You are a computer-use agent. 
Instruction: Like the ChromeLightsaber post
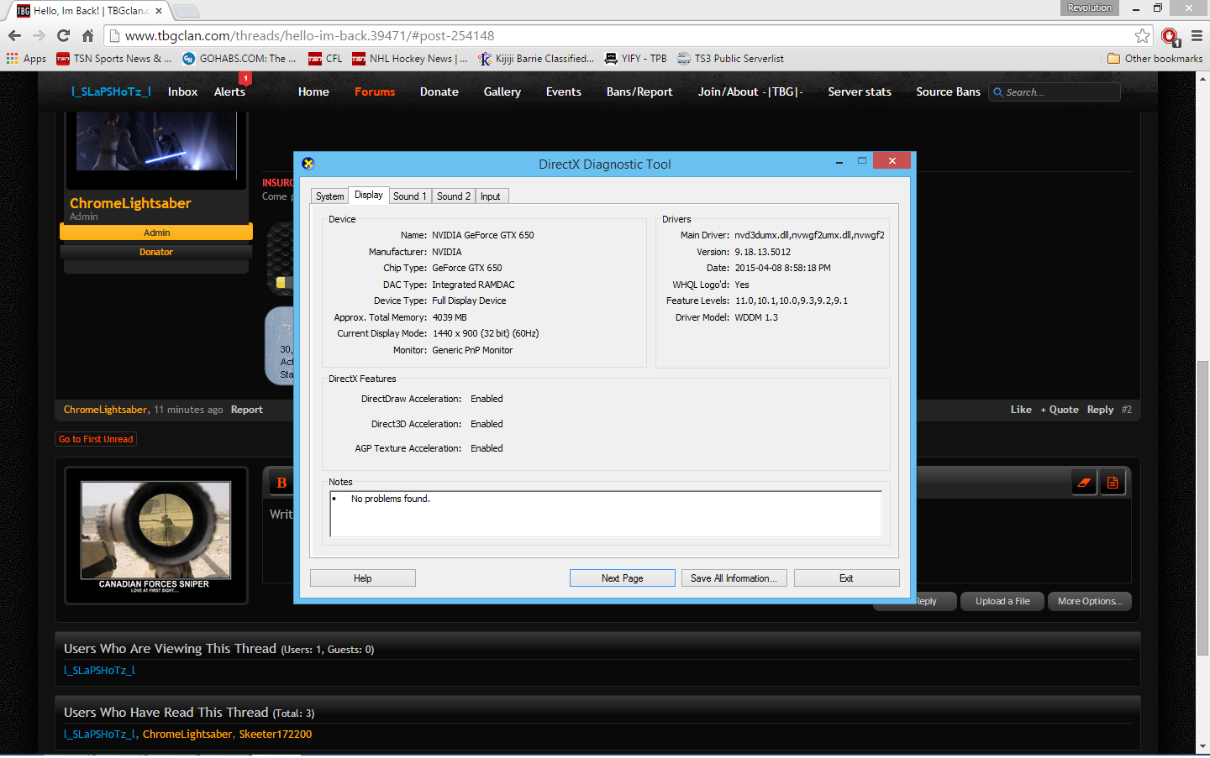(1021, 410)
